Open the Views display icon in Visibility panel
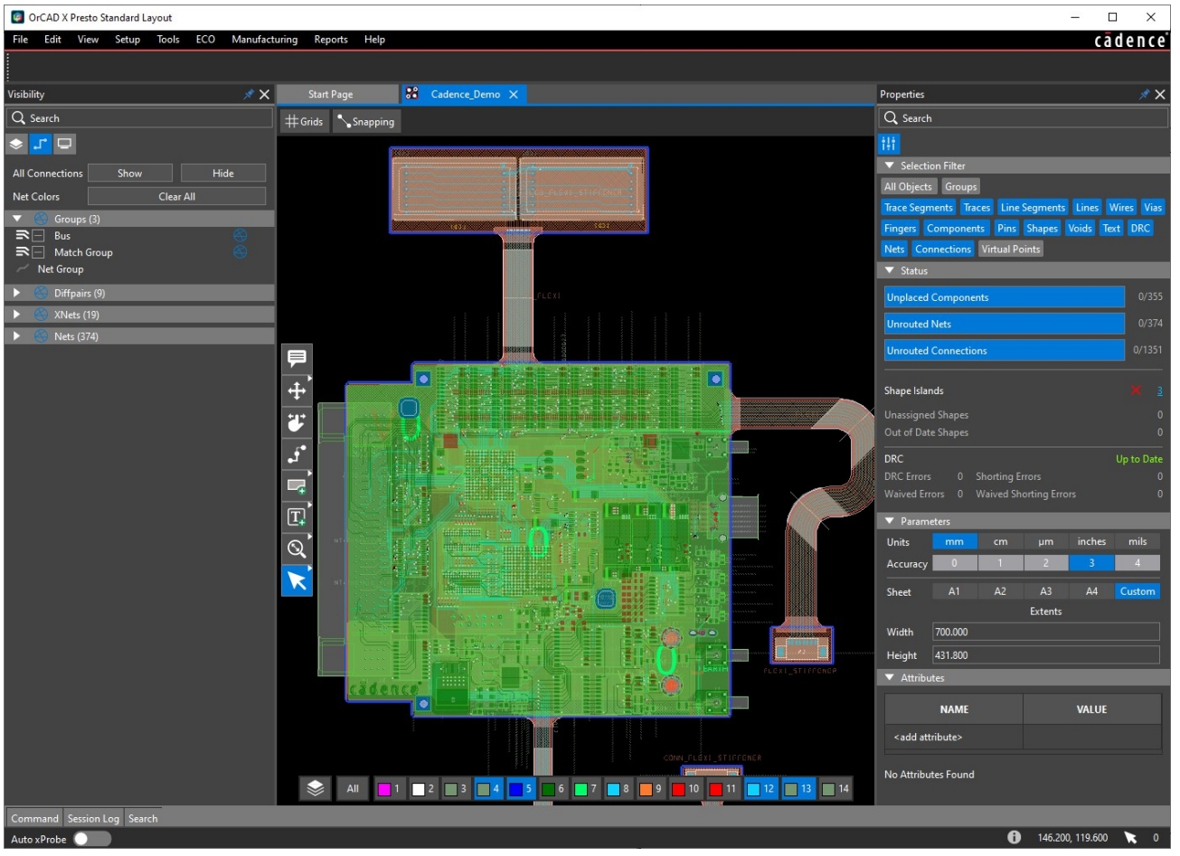 (64, 144)
